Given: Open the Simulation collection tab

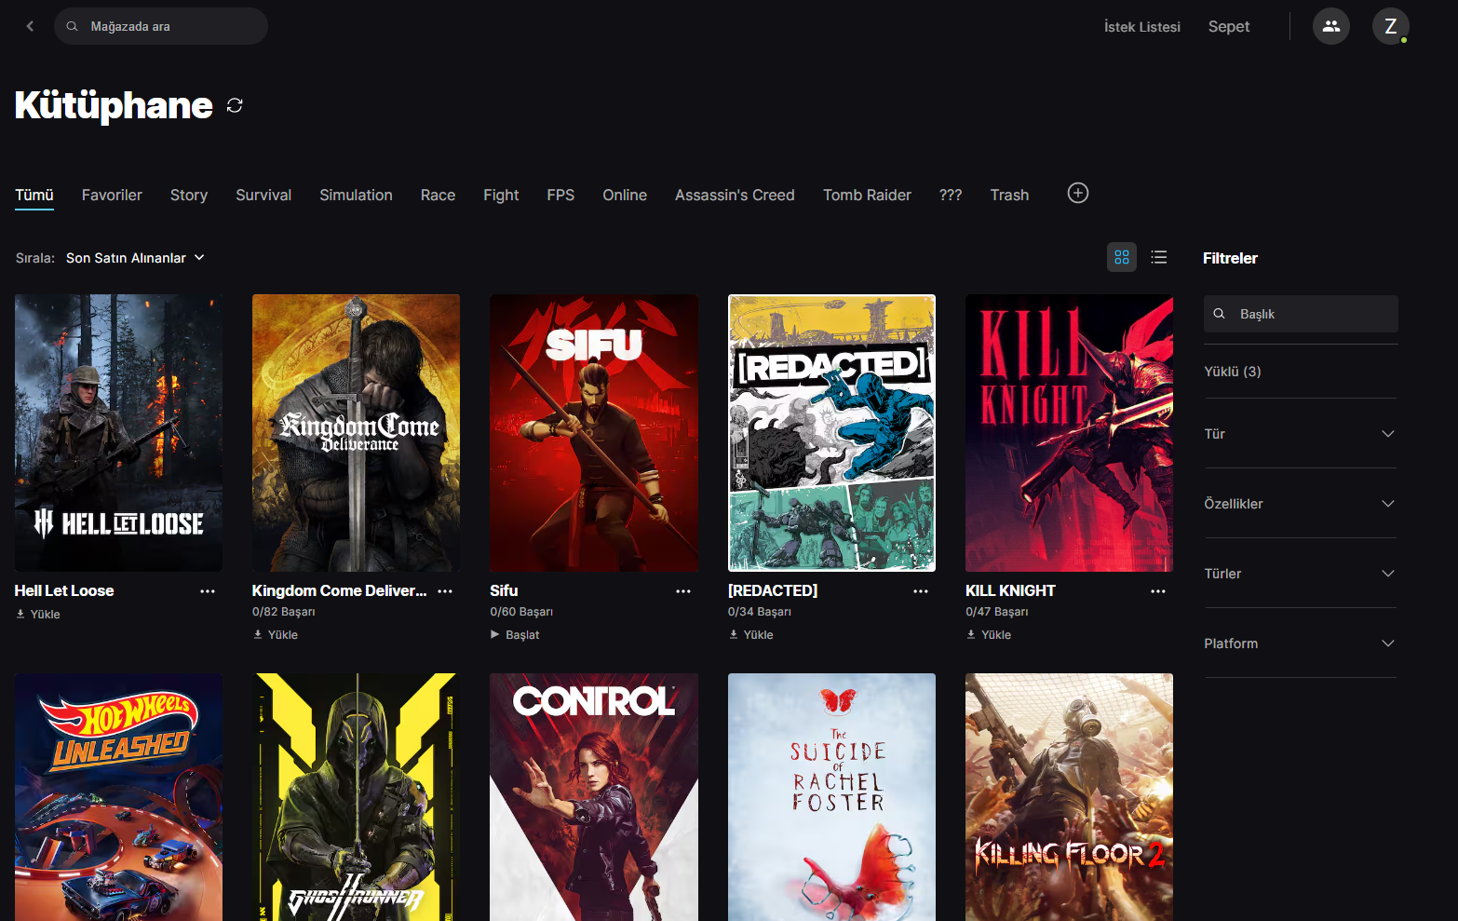Looking at the screenshot, I should coord(356,196).
